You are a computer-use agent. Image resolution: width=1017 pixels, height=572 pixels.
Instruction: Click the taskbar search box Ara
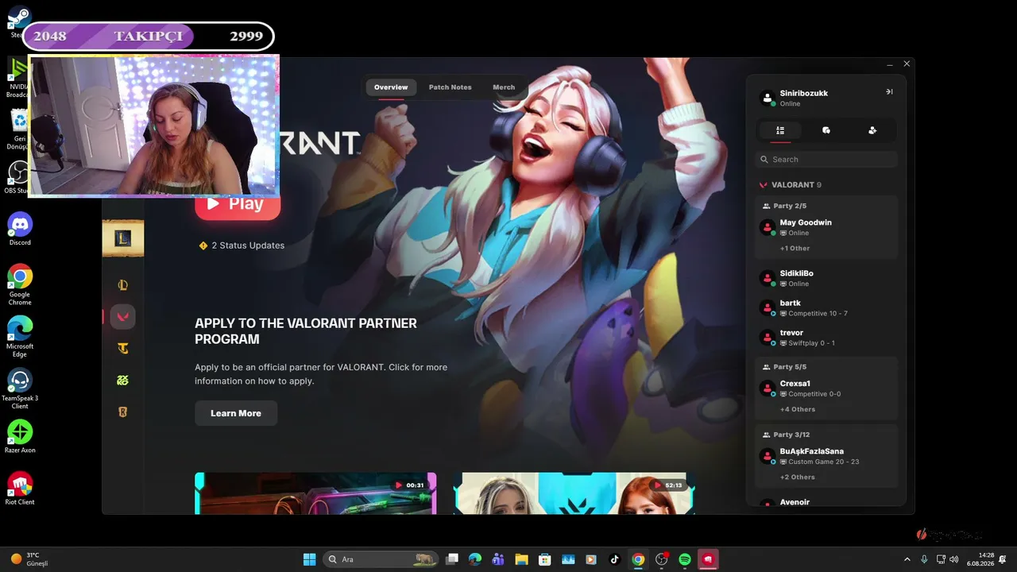[381, 559]
